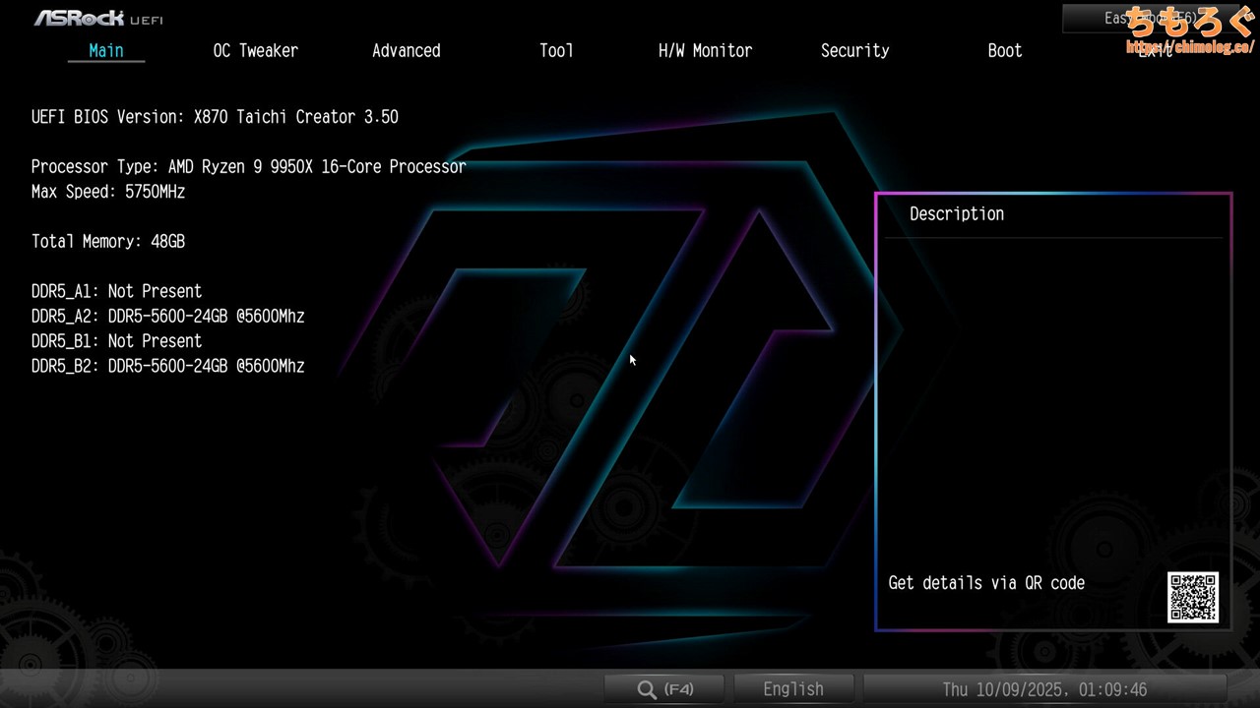
Task: Go to the Advanced tab
Action: coord(406,51)
